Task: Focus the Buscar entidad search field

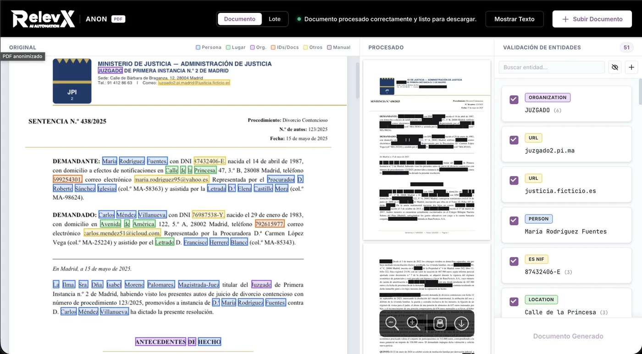Action: tap(552, 67)
